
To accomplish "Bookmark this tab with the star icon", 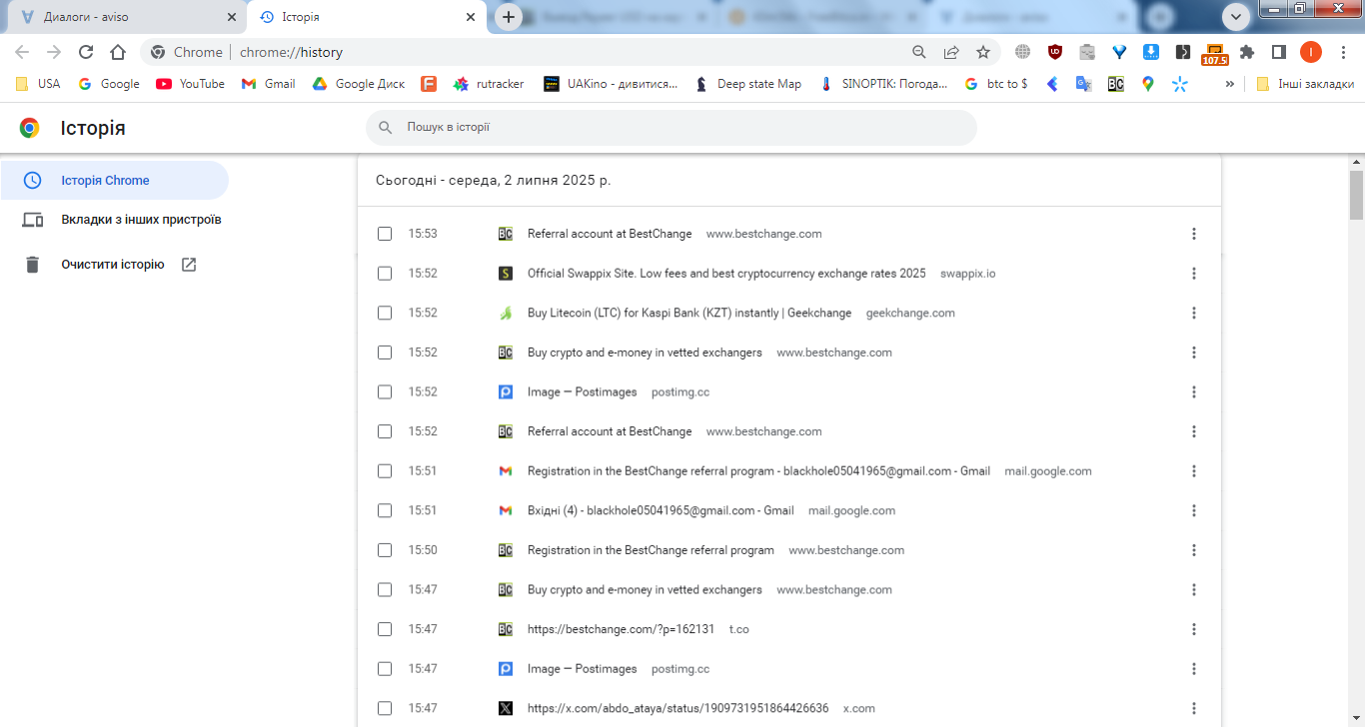I will [x=983, y=52].
